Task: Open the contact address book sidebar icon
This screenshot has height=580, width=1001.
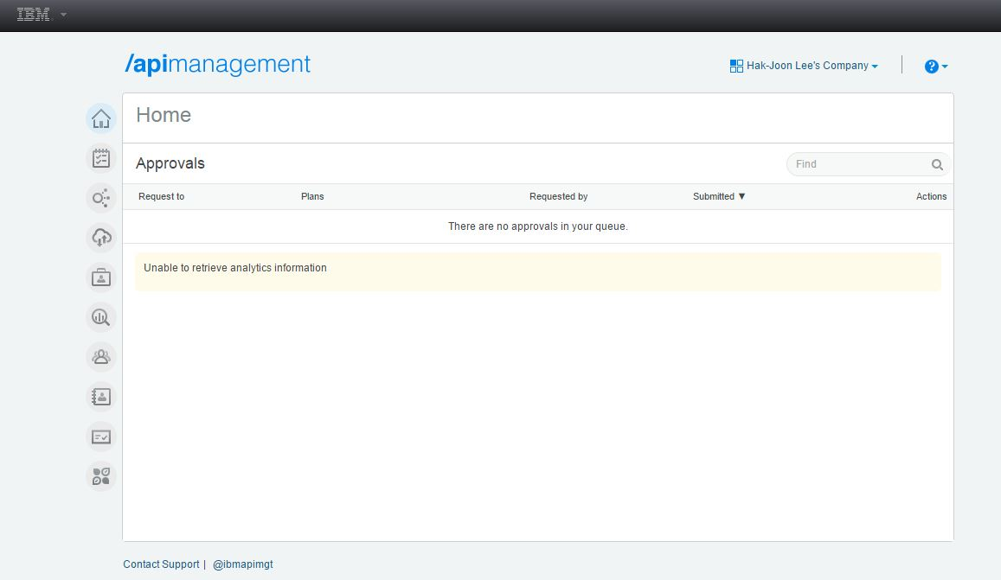Action: (x=101, y=397)
